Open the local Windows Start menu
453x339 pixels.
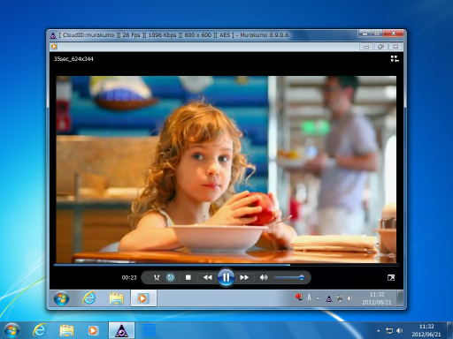coord(12,330)
